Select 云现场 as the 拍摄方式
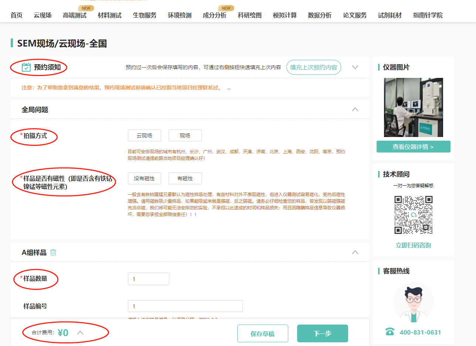476x346 pixels. (x=144, y=136)
